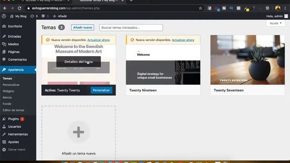Open the updates icon showing 3

tap(34, 16)
